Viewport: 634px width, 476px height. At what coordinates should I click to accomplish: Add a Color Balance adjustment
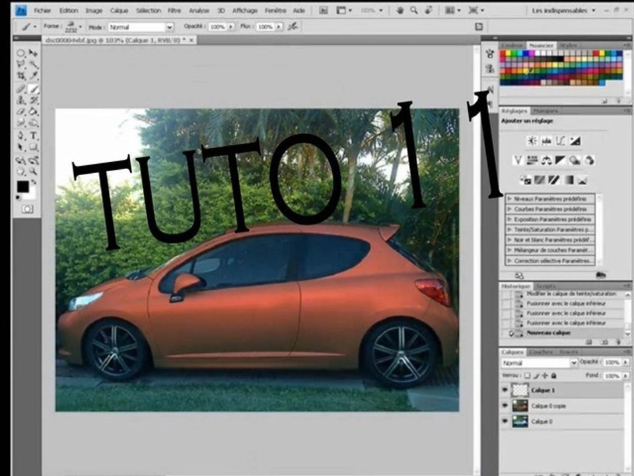pos(546,160)
